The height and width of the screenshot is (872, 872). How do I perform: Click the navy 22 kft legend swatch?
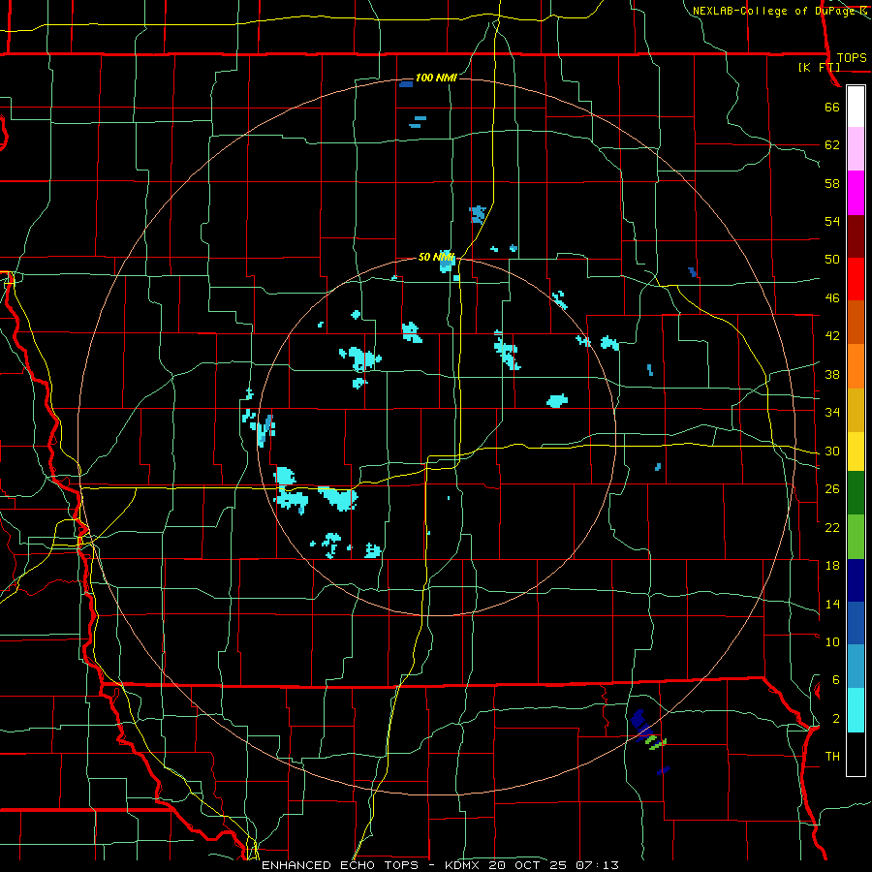[x=856, y=580]
